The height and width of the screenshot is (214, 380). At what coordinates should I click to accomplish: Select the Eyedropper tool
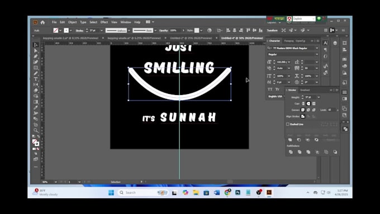[x=36, y=107]
